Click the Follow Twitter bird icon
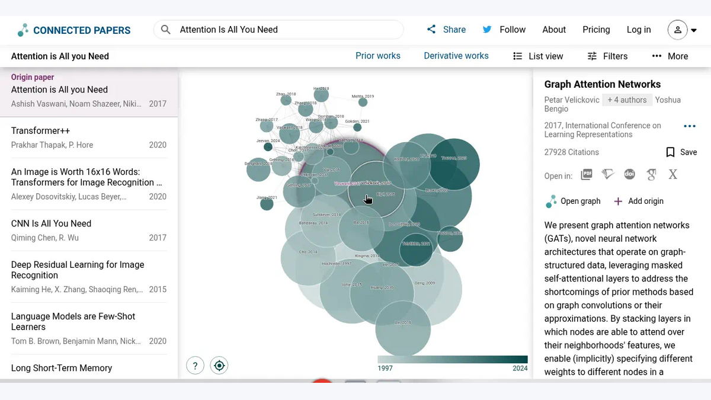The height and width of the screenshot is (400, 711). [487, 30]
